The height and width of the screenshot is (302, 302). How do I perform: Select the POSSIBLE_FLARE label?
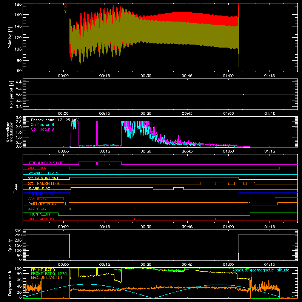tap(43, 173)
